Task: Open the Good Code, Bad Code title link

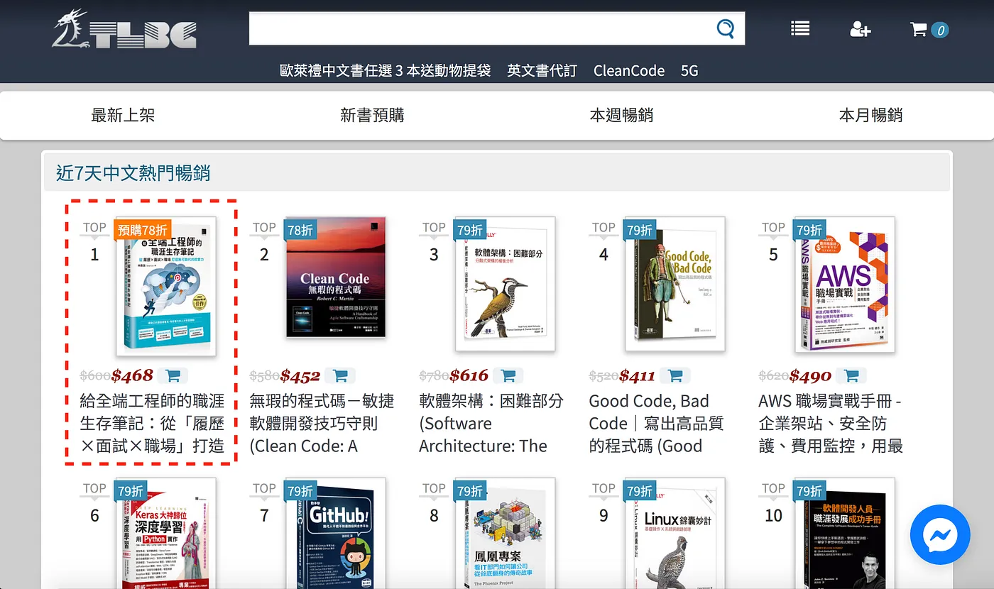Action: [656, 424]
